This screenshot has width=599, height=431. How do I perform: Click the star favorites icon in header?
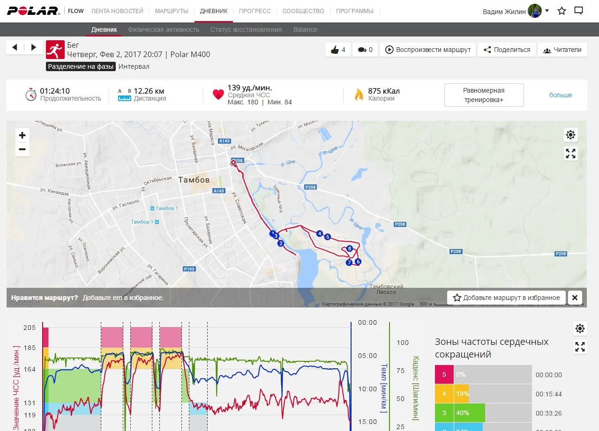click(562, 11)
